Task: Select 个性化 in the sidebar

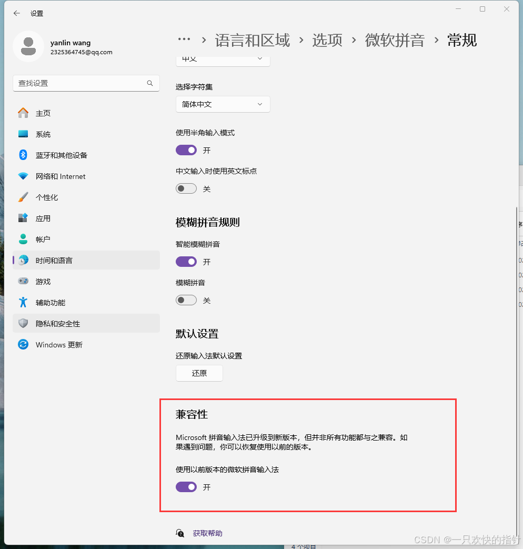Action: coord(86,197)
